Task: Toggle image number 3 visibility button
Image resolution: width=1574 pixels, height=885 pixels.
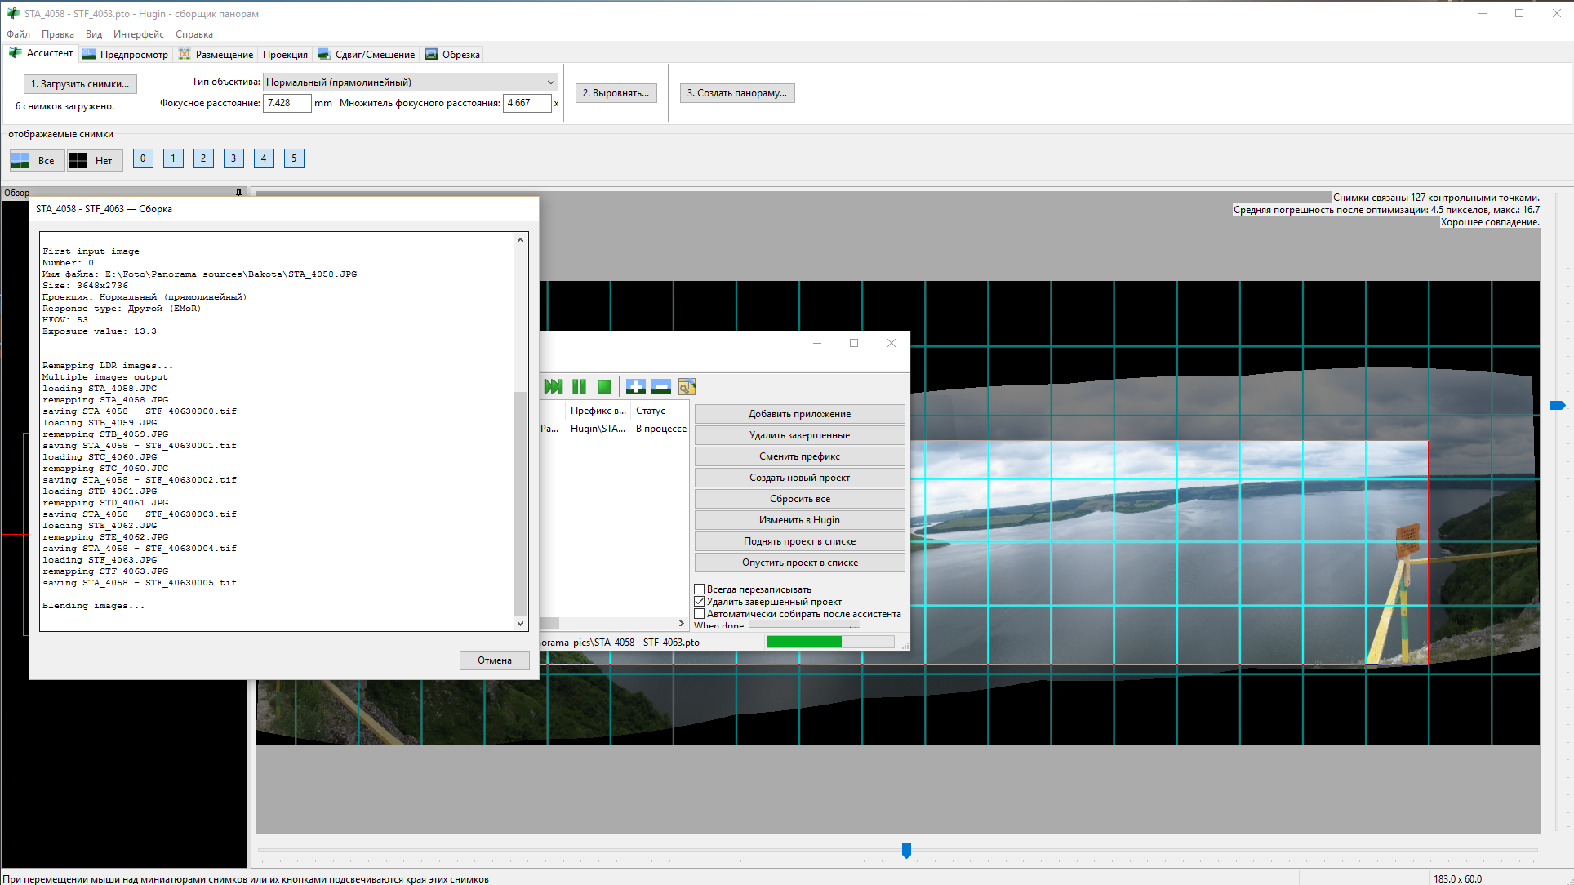Action: [233, 158]
